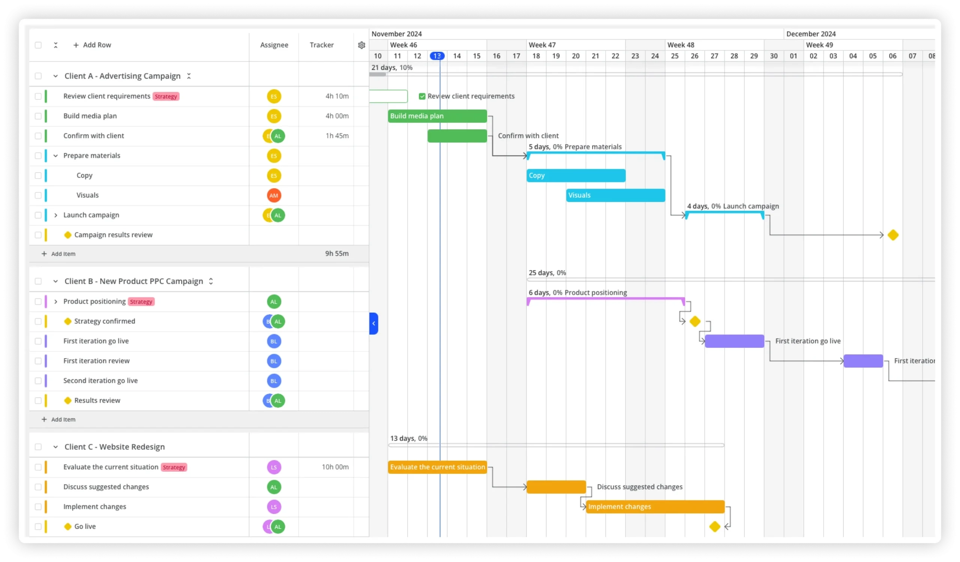Click the Add Row button
Viewport: 960px width, 562px height.
pos(93,45)
